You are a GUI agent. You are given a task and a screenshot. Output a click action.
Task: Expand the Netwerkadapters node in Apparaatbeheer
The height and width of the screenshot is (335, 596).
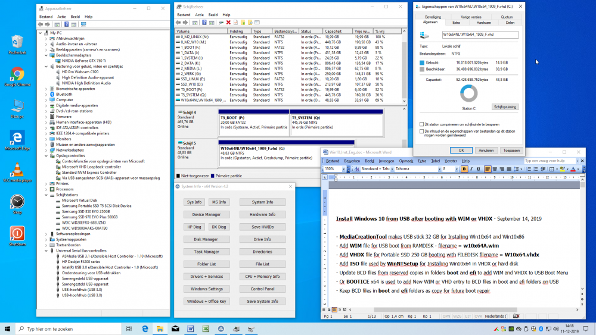[46, 150]
